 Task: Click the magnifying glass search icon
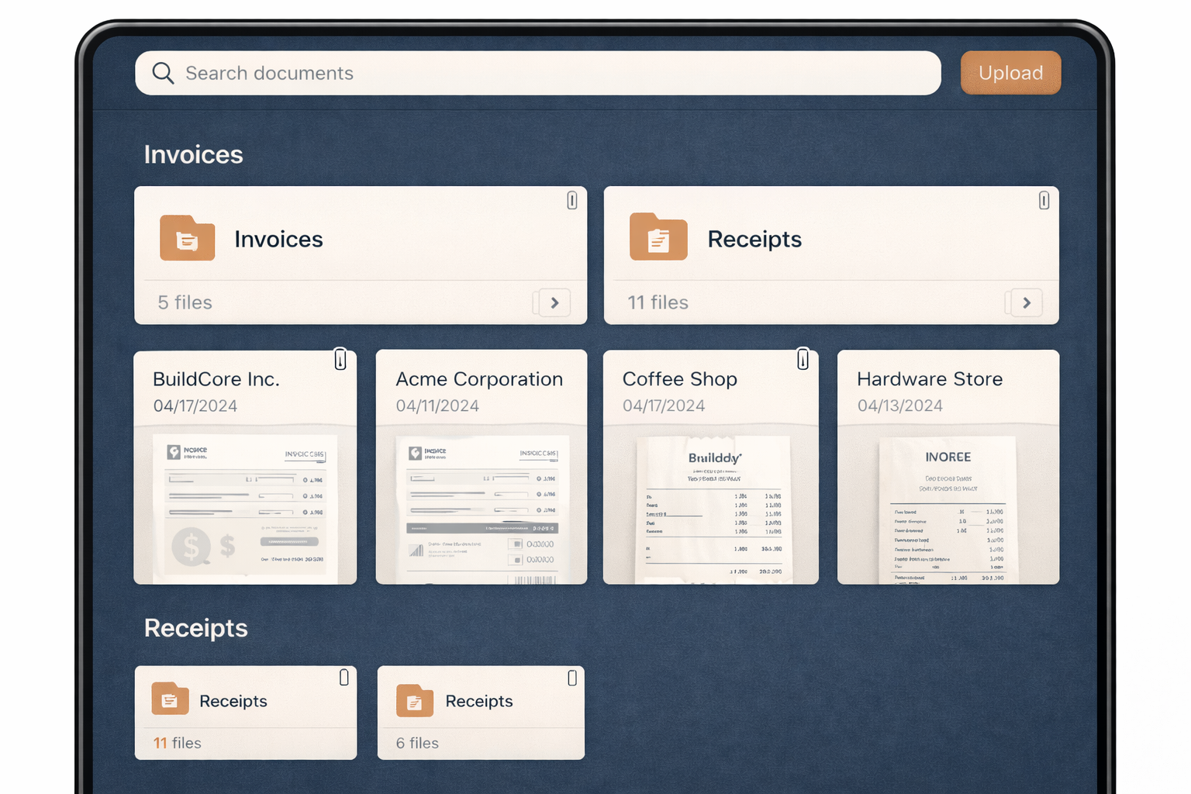pos(163,73)
